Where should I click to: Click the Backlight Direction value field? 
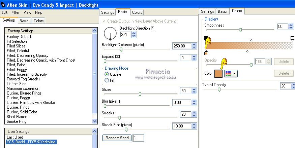[x=126, y=35]
